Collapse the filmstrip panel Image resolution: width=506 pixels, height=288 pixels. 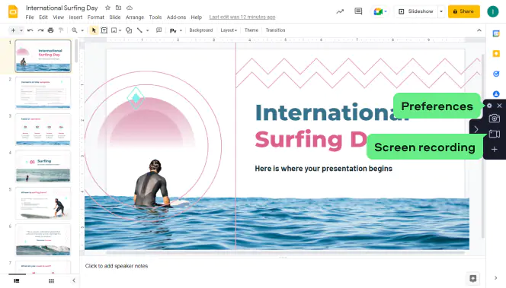pyautogui.click(x=74, y=280)
